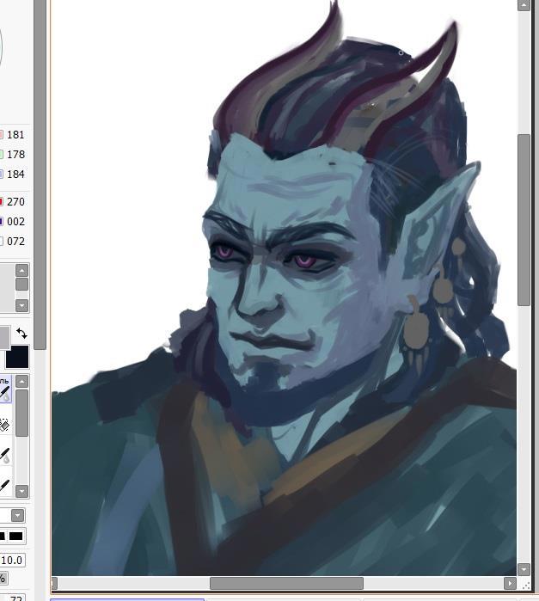539x601 pixels.
Task: Select the third brush tool with water drop
Action: click(x=4, y=456)
